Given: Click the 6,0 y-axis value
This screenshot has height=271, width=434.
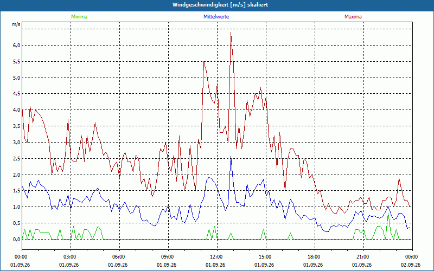Looking at the screenshot, I should pyautogui.click(x=17, y=46).
